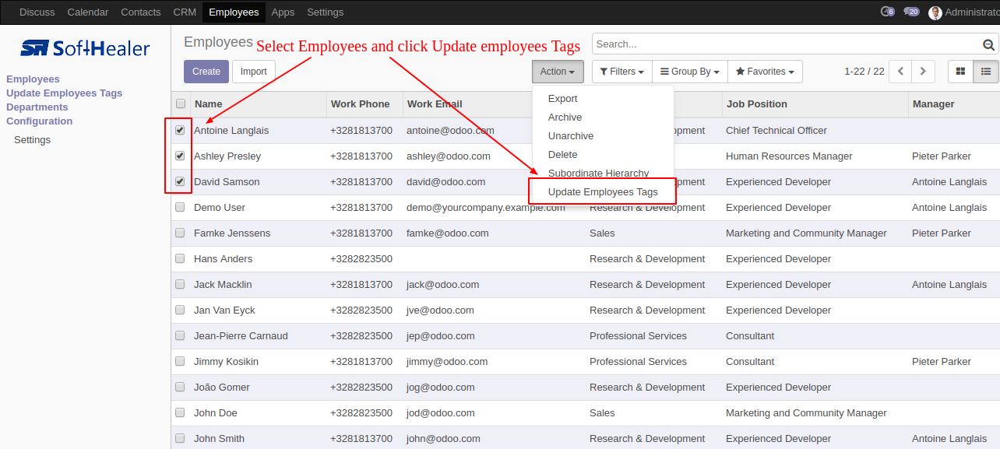Open the activities clock icon
1000x449 pixels.
887,12
